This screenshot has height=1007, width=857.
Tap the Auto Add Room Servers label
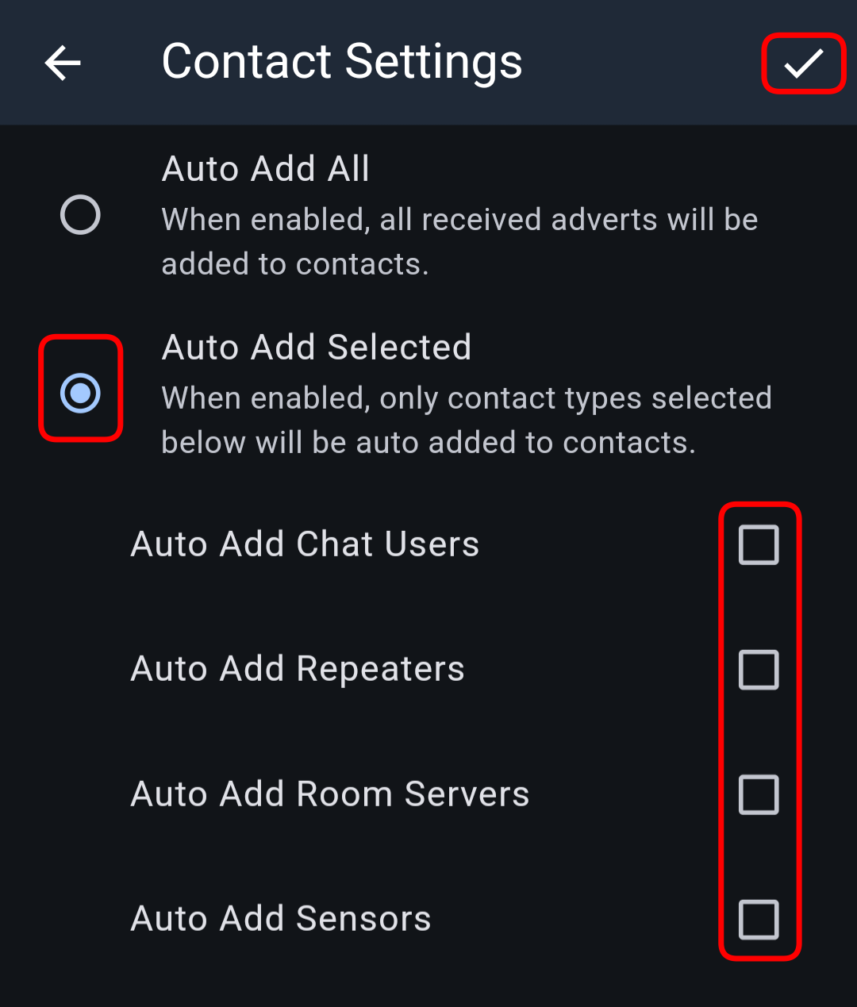[x=330, y=794]
